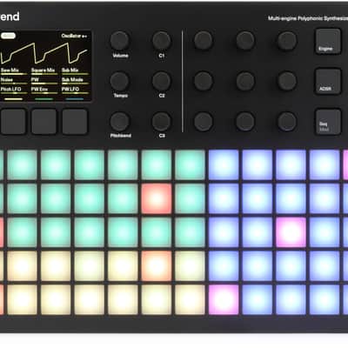The width and height of the screenshot is (348, 348).
Task: Tap the cream pad directly left of the bottom-row pink pad
Action: (x=190, y=299)
